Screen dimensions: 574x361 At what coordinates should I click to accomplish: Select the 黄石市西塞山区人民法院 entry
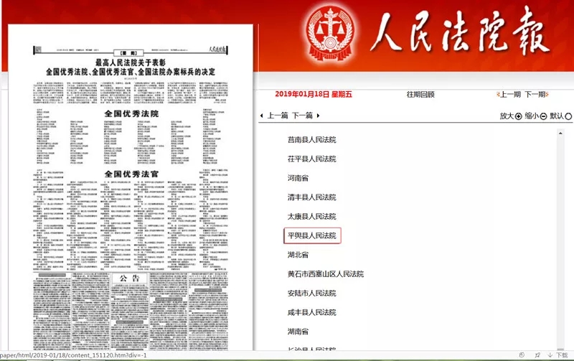326,274
